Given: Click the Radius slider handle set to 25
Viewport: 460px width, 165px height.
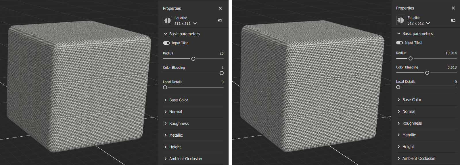Looking at the screenshot, I should (x=193, y=59).
